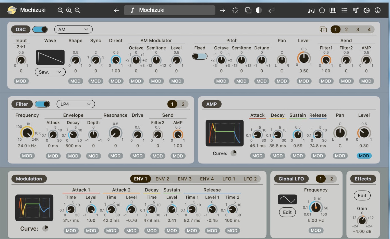390x239 pixels.
Task: Click the AMP Curve pie icon
Action: 234,153
